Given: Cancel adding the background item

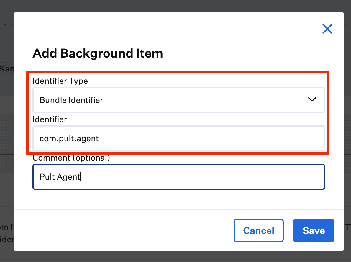Looking at the screenshot, I should [x=258, y=230].
